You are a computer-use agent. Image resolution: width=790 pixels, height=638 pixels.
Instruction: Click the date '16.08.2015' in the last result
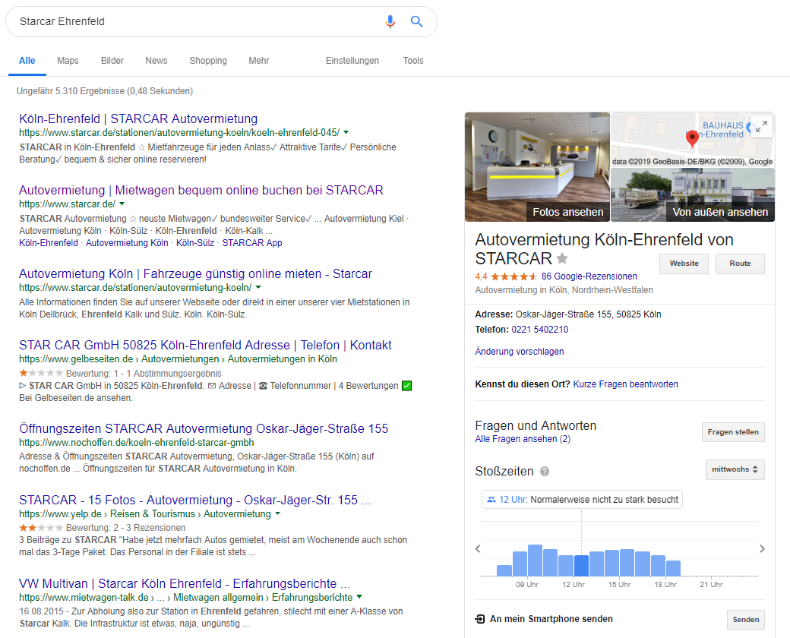41,611
